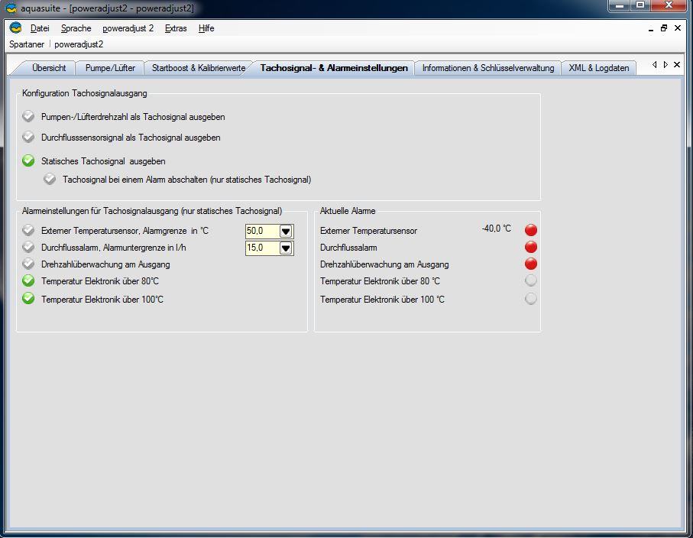Open the poweradjust 2 menu
Image resolution: width=693 pixels, height=538 pixels.
[x=128, y=28]
